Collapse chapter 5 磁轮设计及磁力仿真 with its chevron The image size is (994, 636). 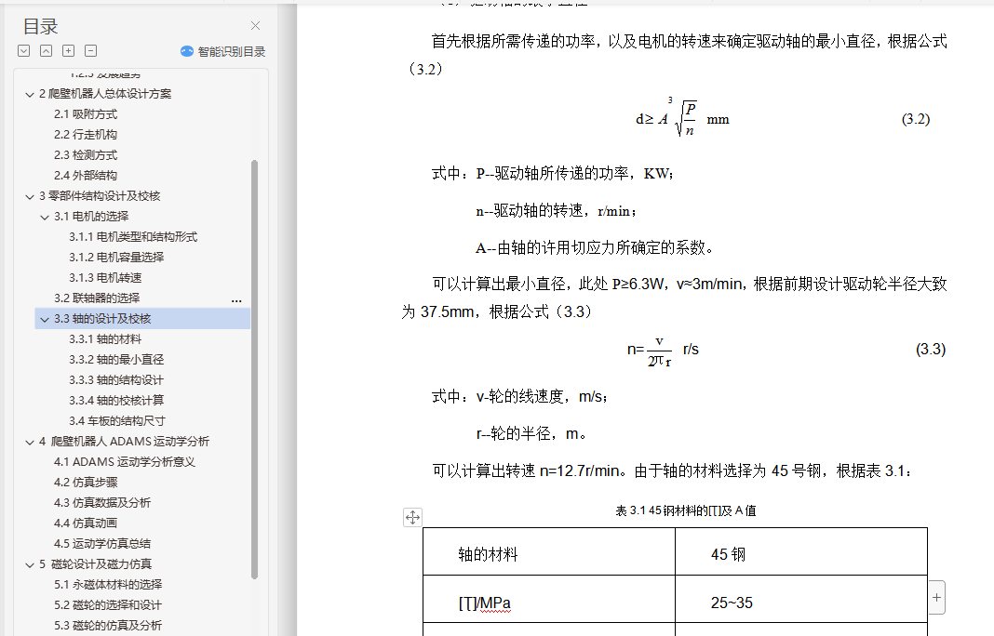tap(30, 565)
